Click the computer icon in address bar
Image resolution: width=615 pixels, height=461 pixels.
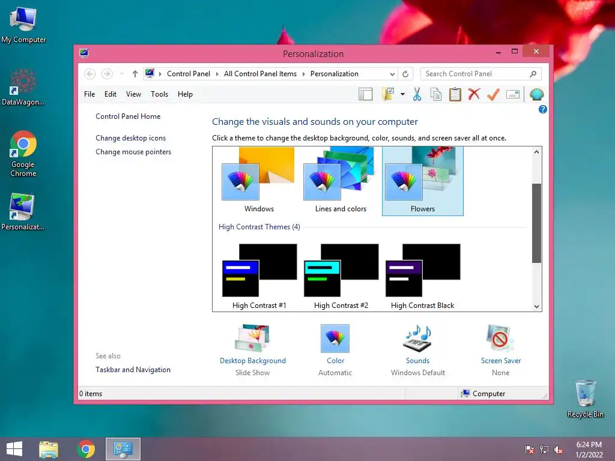click(150, 73)
